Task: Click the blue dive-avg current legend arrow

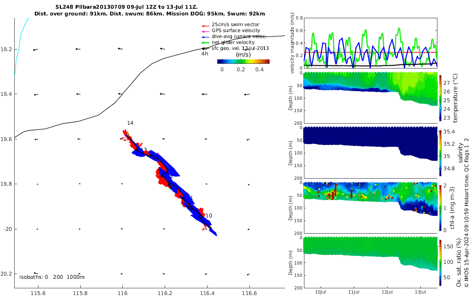Action: [x=205, y=36]
